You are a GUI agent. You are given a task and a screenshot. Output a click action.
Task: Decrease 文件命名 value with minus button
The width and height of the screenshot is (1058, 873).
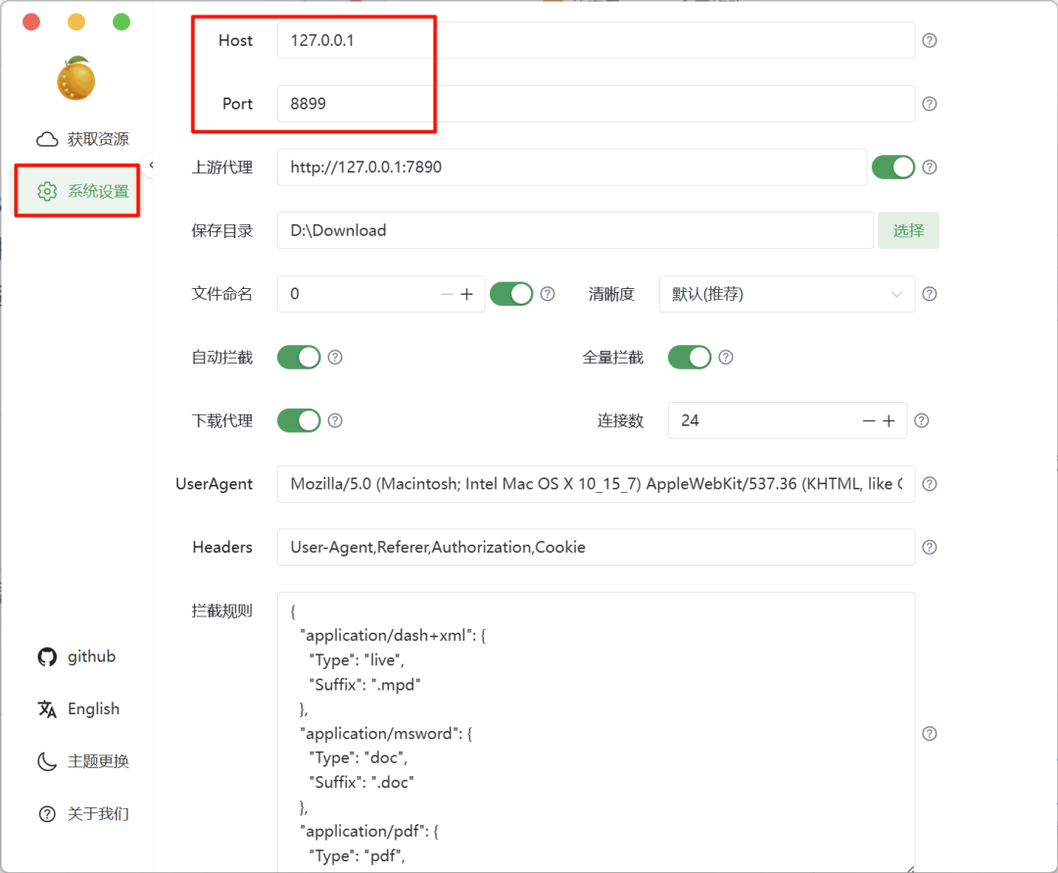coord(447,294)
